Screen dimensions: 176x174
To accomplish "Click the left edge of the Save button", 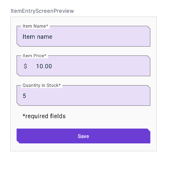I will [x=19, y=136].
